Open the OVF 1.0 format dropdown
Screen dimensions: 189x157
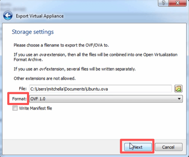106,99
